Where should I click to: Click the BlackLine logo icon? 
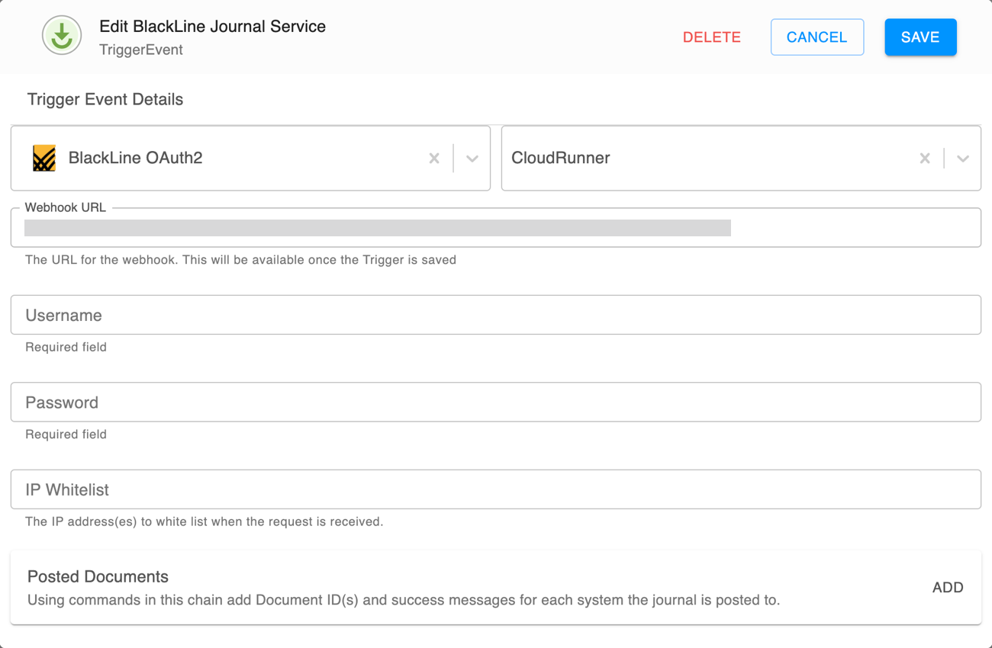click(x=44, y=158)
